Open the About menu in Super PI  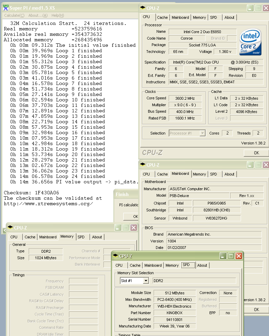click(38, 15)
